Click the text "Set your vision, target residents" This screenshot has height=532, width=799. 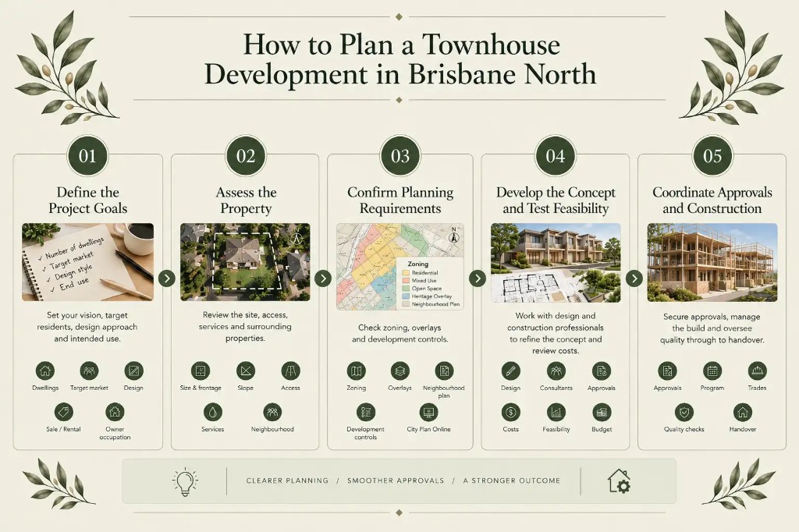coord(87,327)
